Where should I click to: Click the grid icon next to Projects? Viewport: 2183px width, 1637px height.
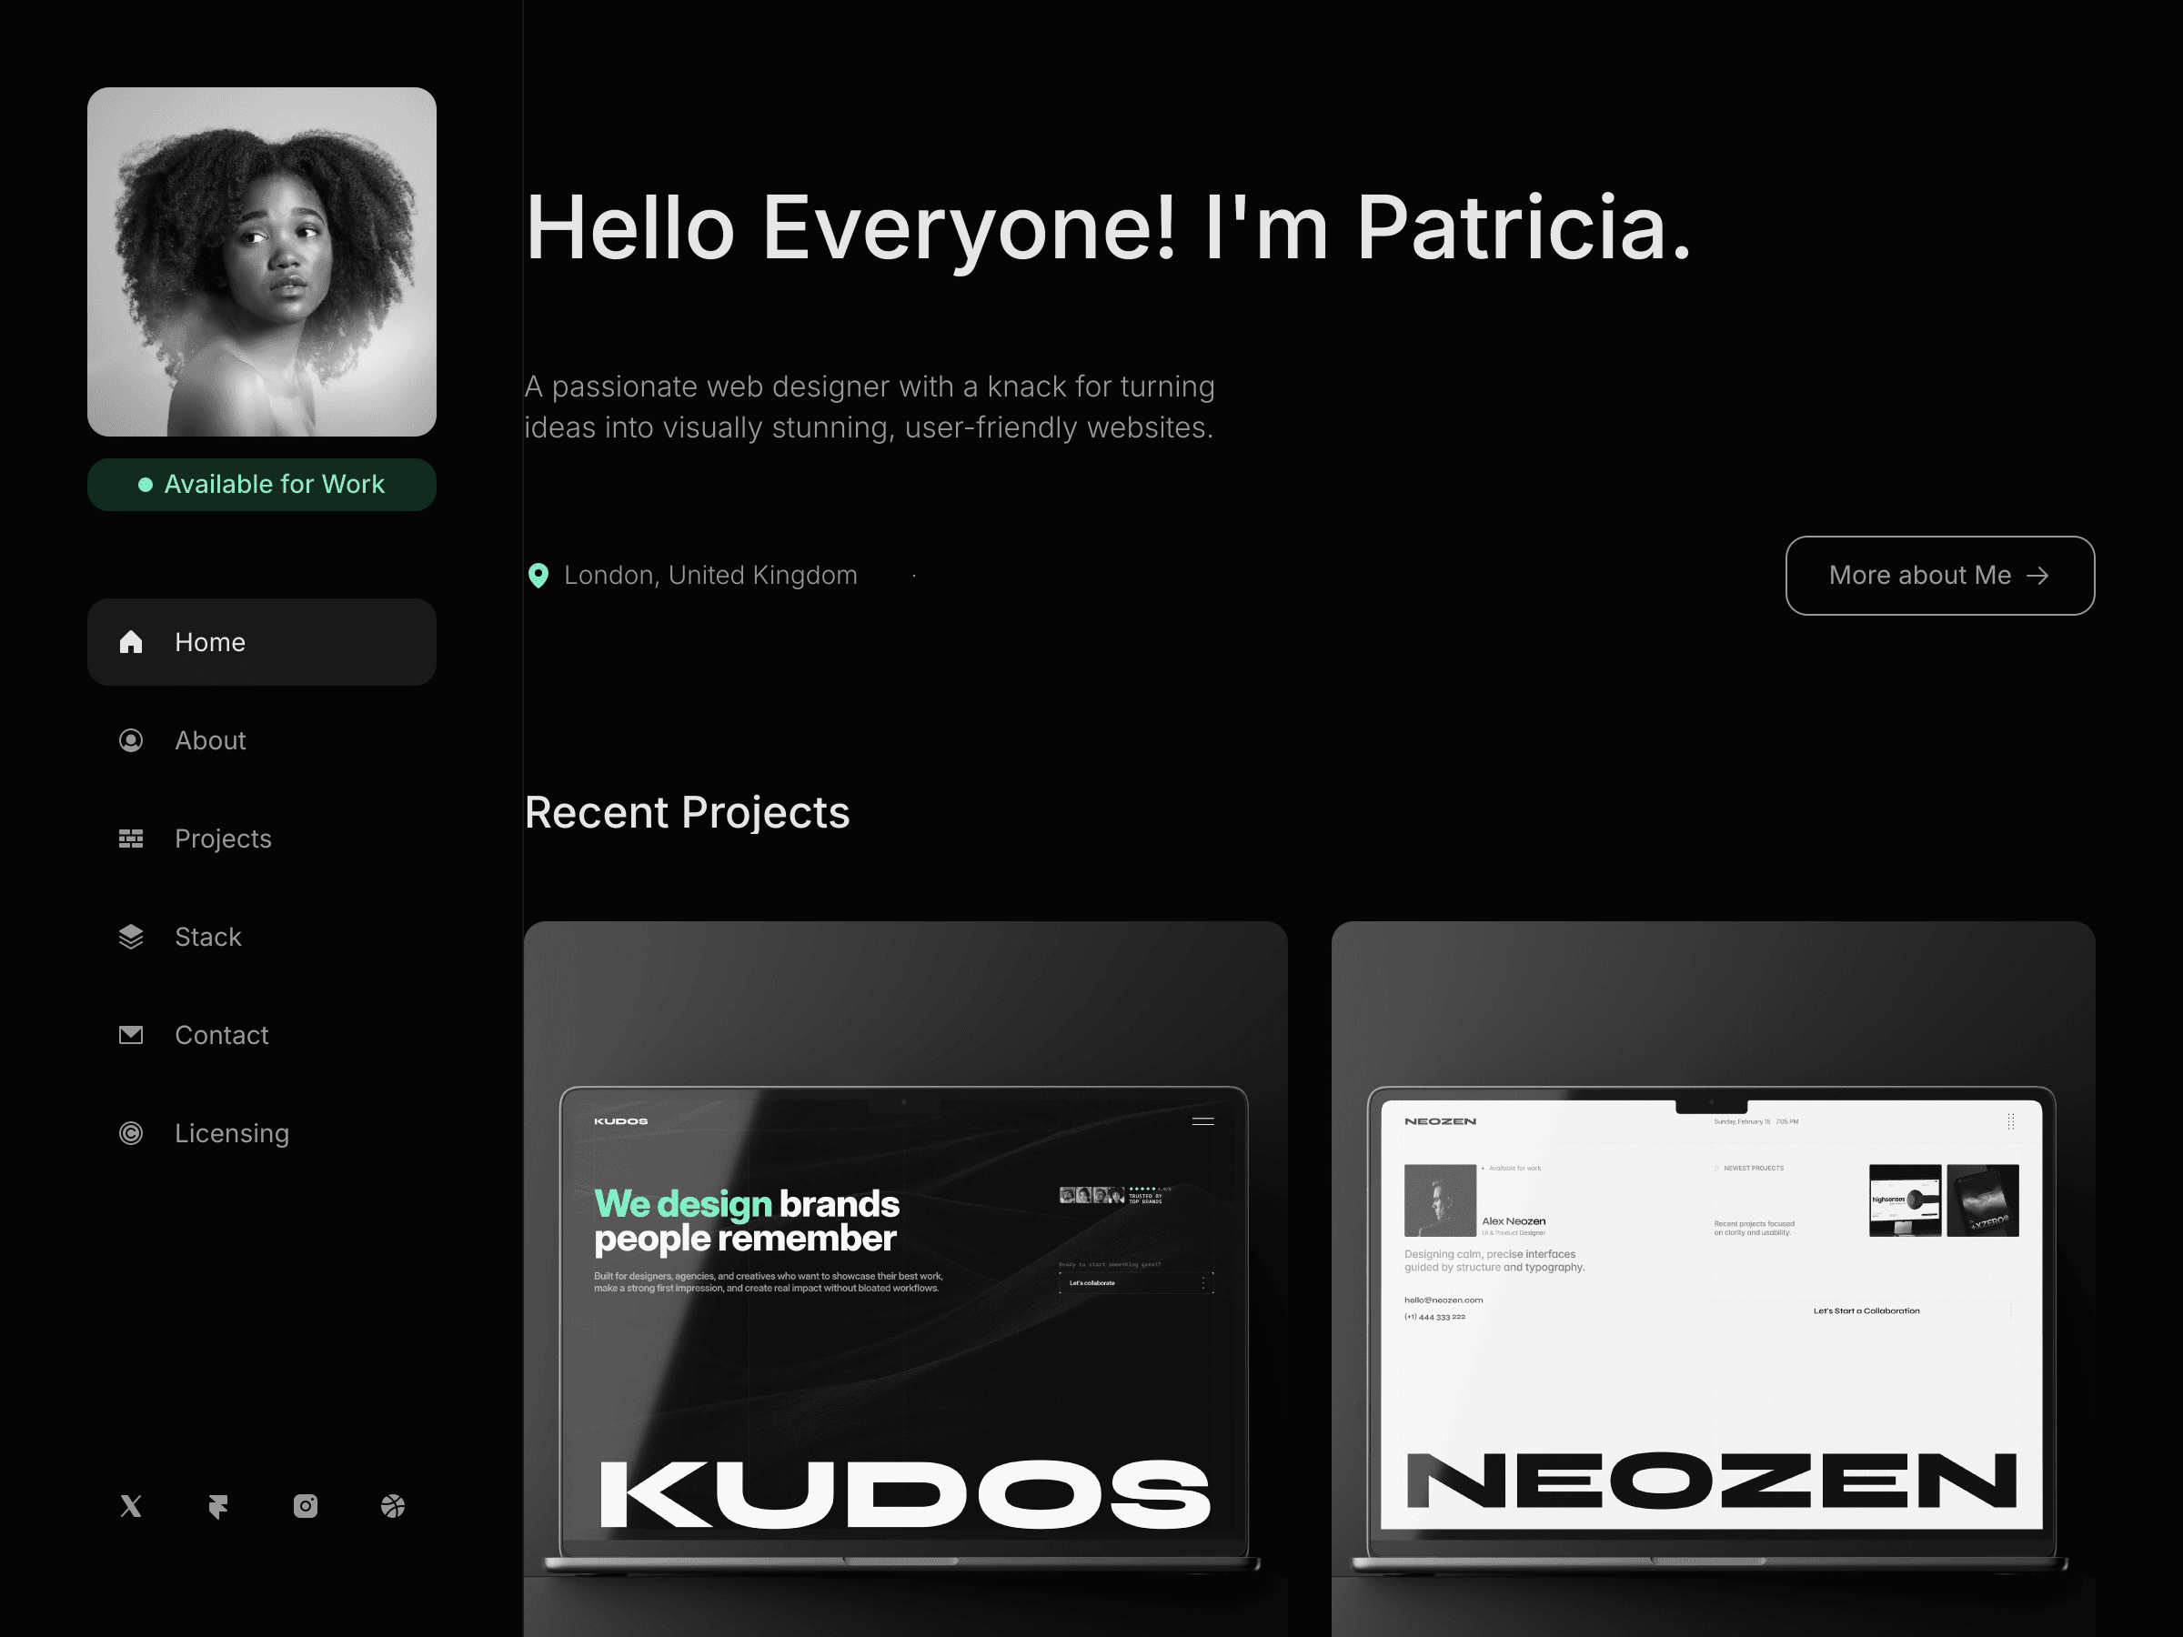coord(131,839)
